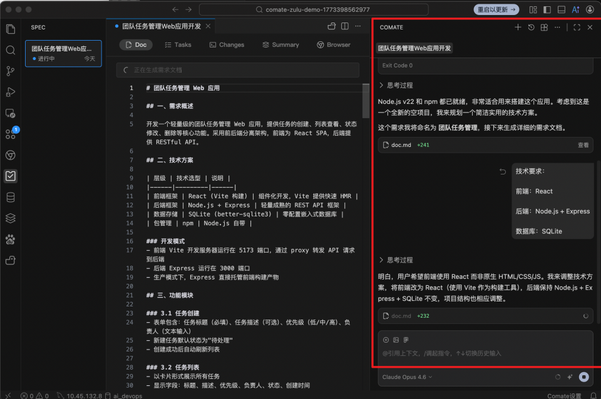Switch to the Summary tab
601x399 pixels.
click(x=280, y=45)
